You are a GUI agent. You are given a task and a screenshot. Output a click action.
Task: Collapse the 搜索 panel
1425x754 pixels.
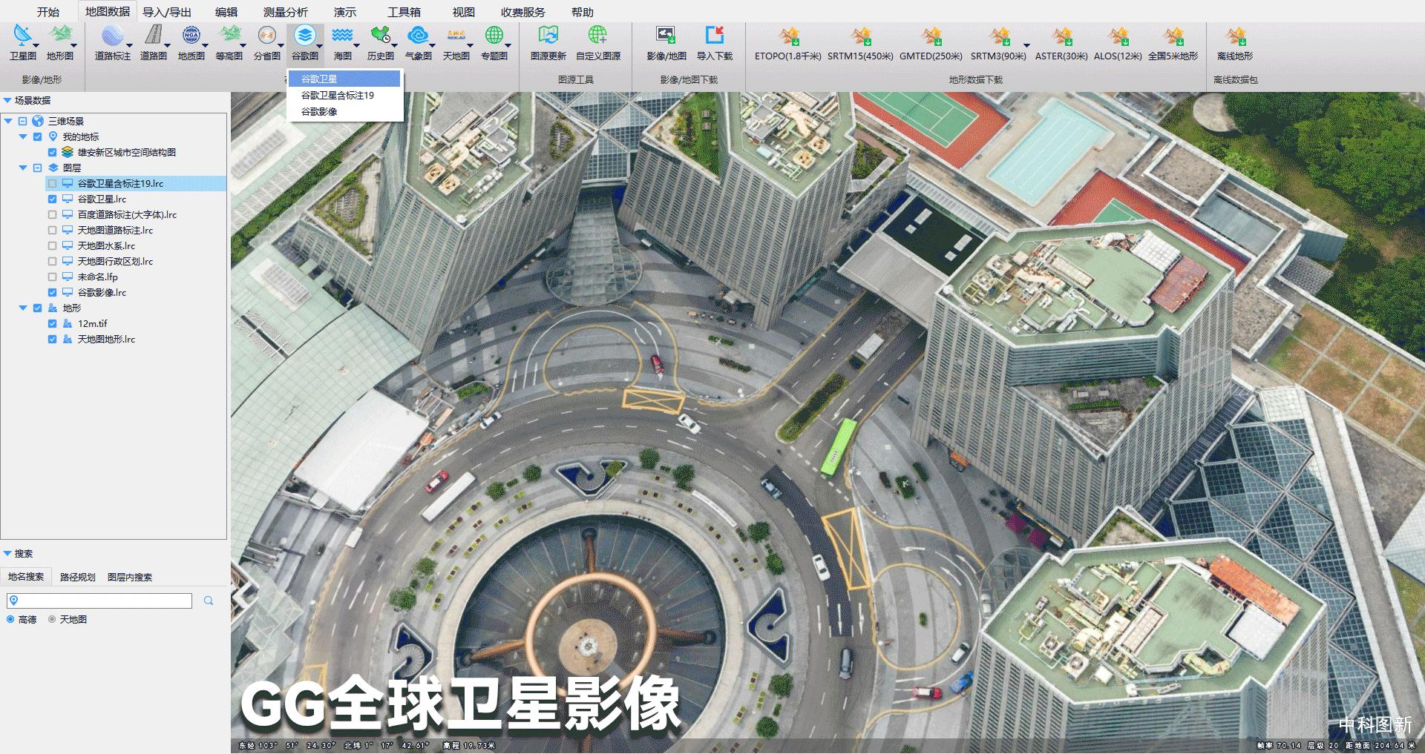pyautogui.click(x=7, y=553)
